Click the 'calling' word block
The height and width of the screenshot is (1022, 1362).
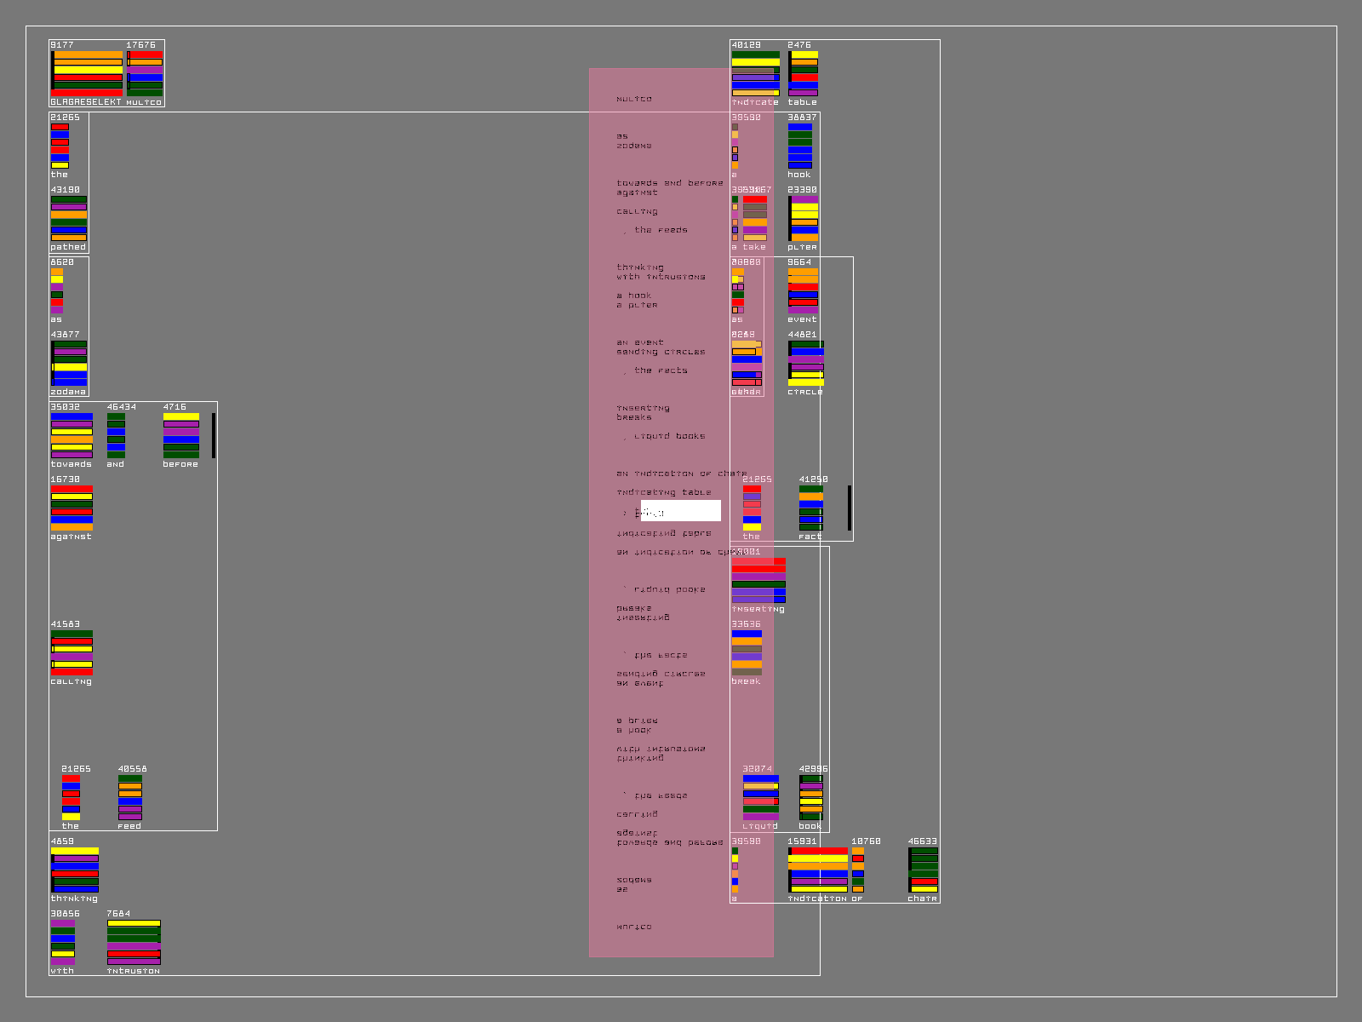coord(72,652)
